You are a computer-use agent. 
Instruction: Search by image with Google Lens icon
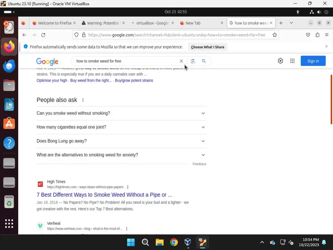(x=193, y=61)
